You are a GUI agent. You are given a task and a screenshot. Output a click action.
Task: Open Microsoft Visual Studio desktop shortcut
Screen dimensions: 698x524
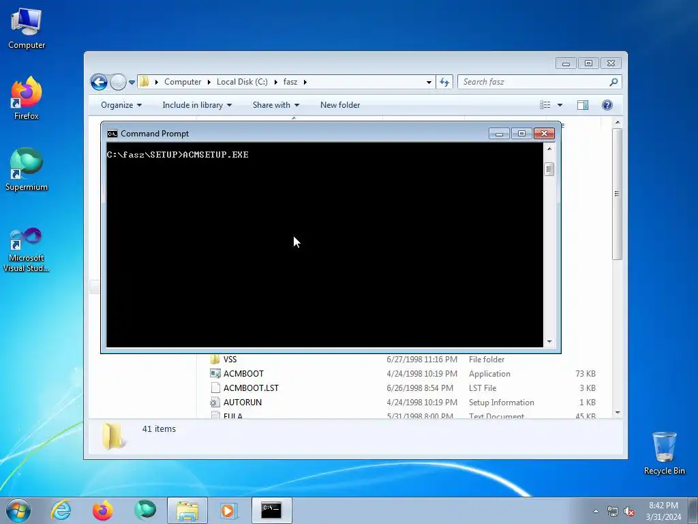[x=27, y=250]
